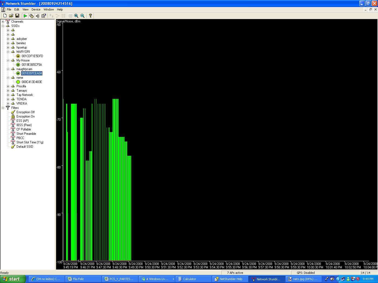The height and width of the screenshot is (283, 378).
Task: Select the Encryption On filter
Action: [25, 116]
